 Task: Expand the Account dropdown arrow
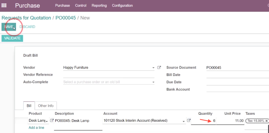click(x=184, y=121)
